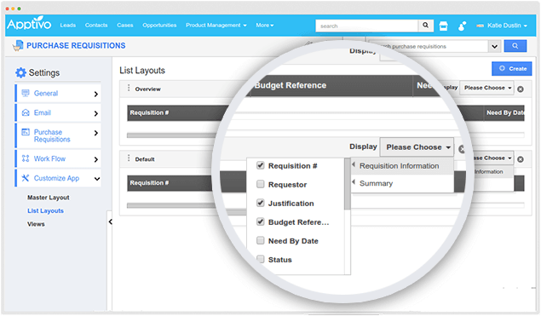Open General settings item
The image size is (541, 316).
click(x=58, y=93)
